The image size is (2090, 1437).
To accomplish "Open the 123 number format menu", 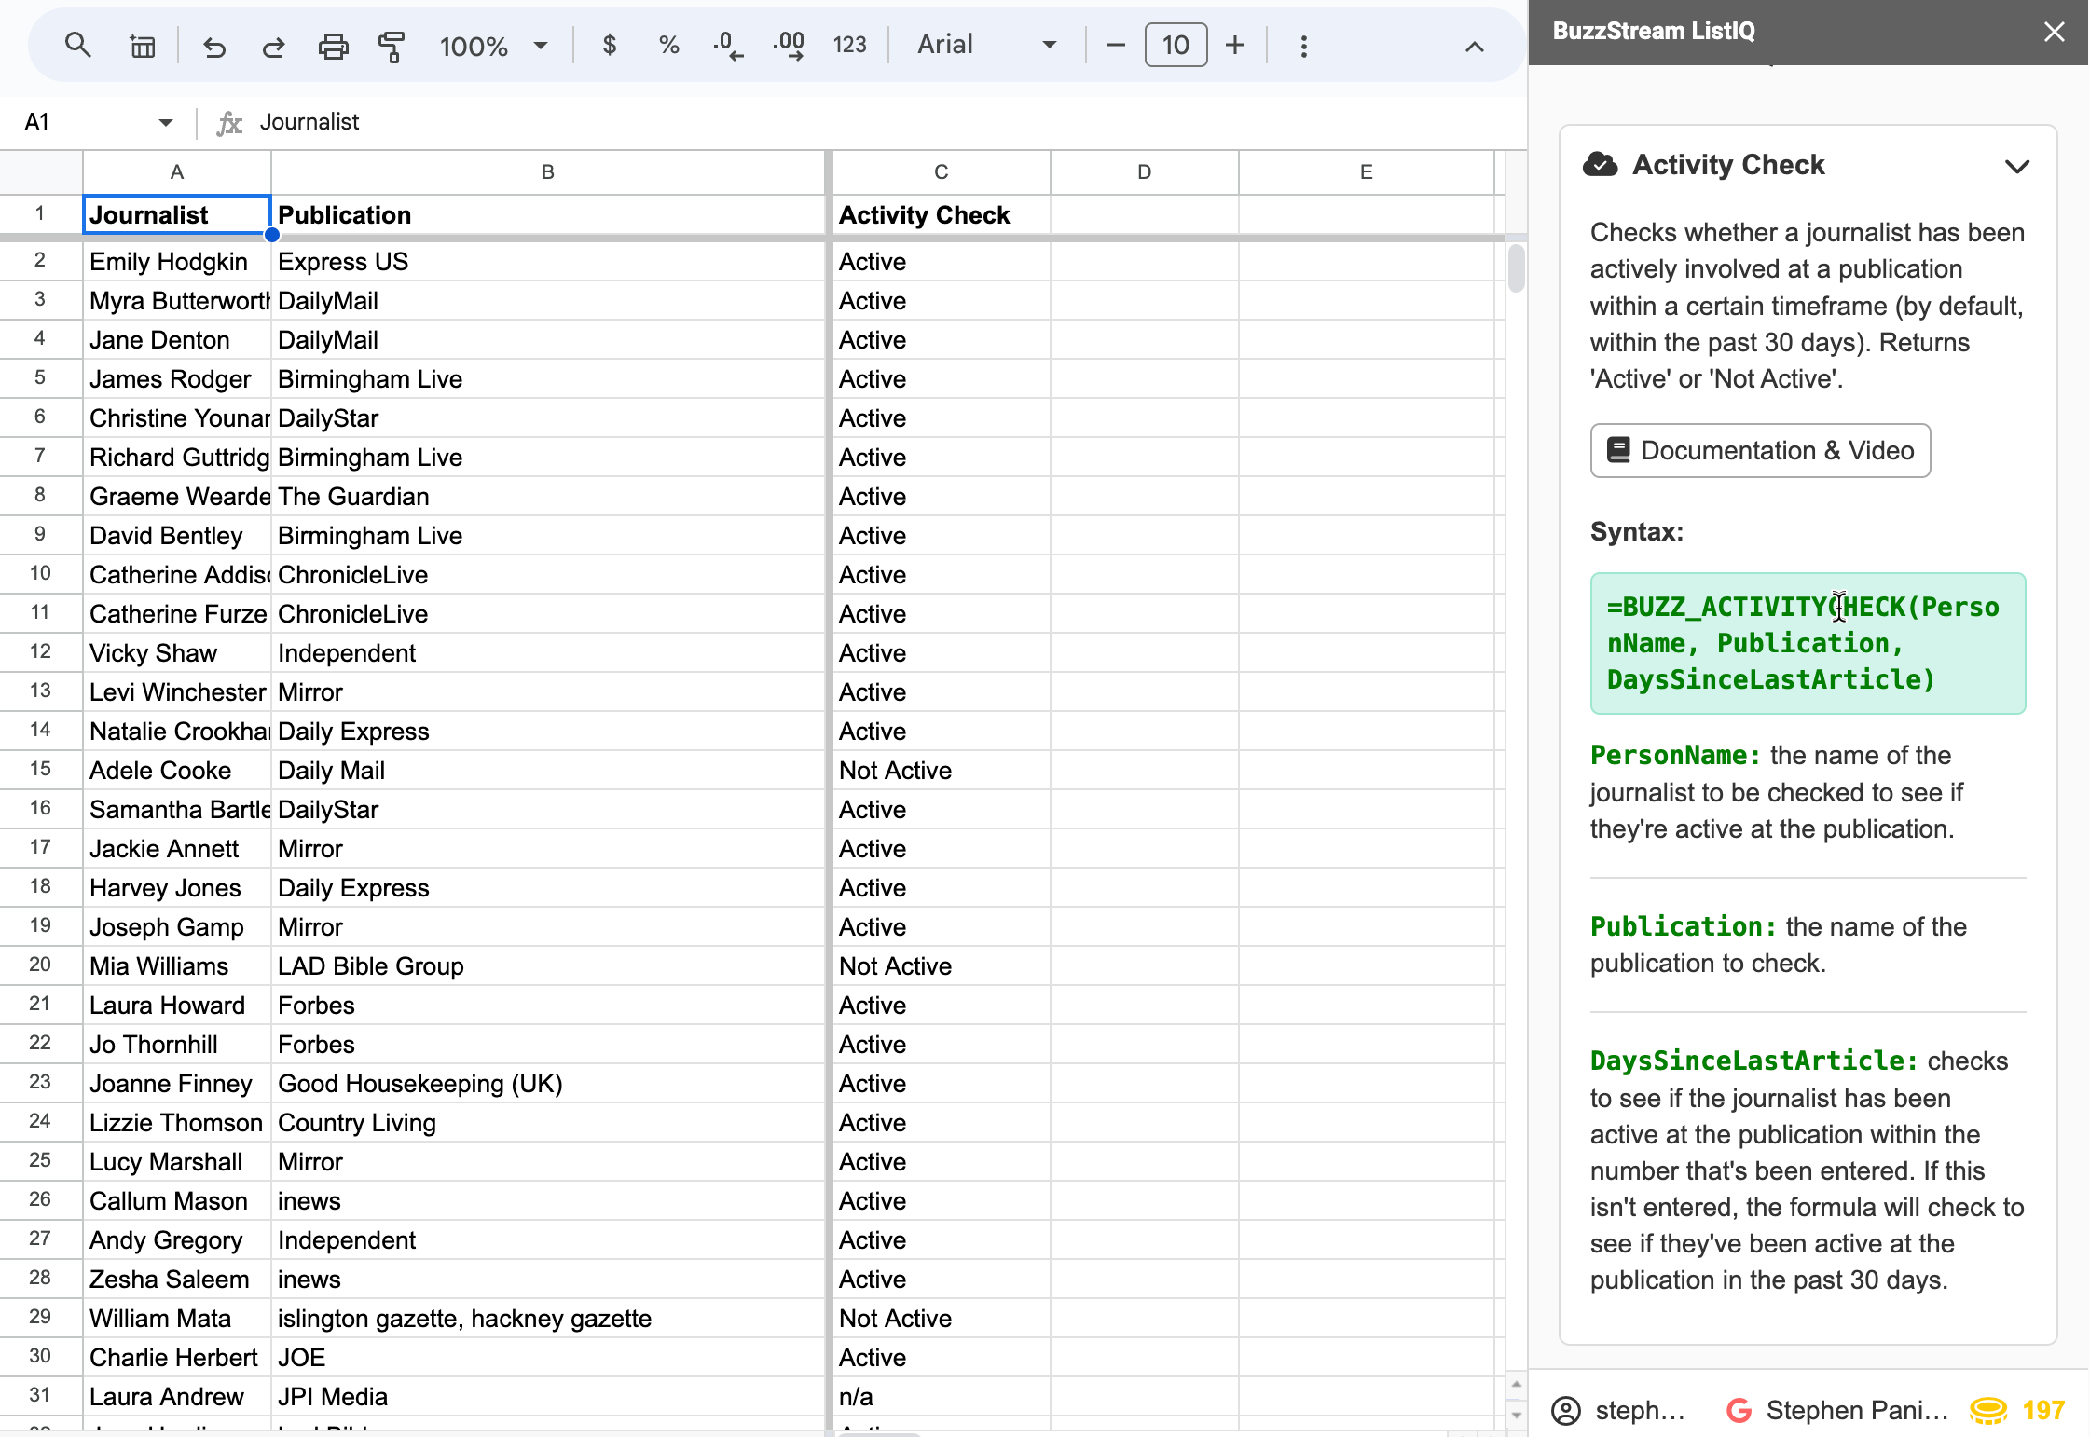I will (849, 45).
